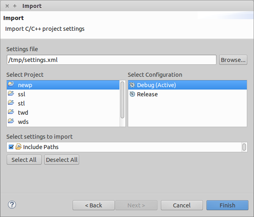Click the Debug configuration icon
Image resolution: width=254 pixels, height=217 pixels.
(132, 85)
